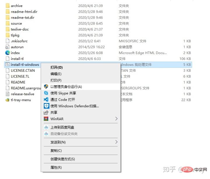Click the Windows Defender shield icon
Image resolution: width=210 pixels, height=179 pixels.
46,106
